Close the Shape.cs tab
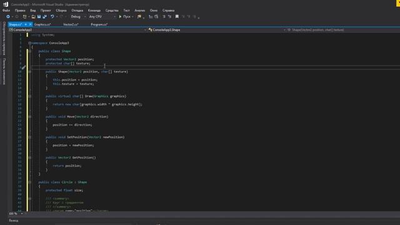The image size is (400, 225). coord(30,24)
